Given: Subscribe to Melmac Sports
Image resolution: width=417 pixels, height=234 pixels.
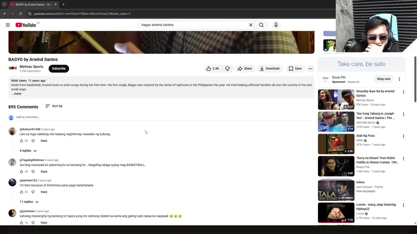Looking at the screenshot, I should (59, 69).
